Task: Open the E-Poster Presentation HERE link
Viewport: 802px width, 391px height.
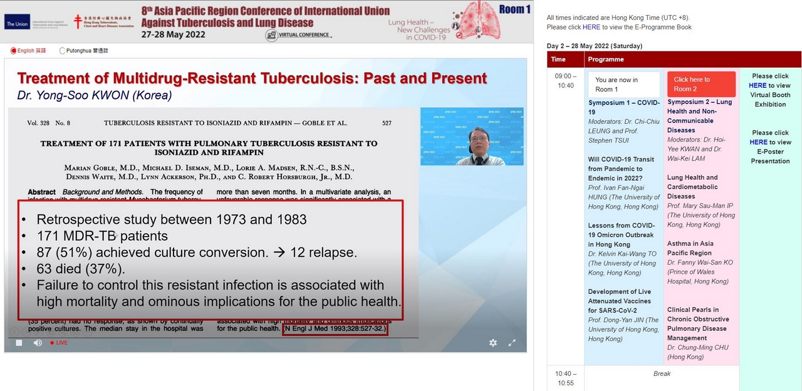Action: pyautogui.click(x=758, y=142)
